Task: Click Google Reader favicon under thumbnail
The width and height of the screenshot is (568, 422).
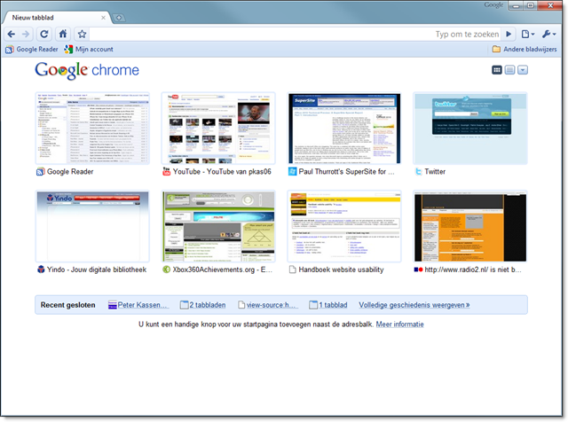Action: point(41,172)
